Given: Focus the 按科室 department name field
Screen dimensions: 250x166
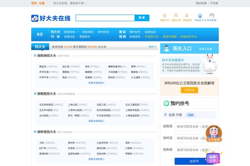Looking at the screenshot, I should coord(194,138).
